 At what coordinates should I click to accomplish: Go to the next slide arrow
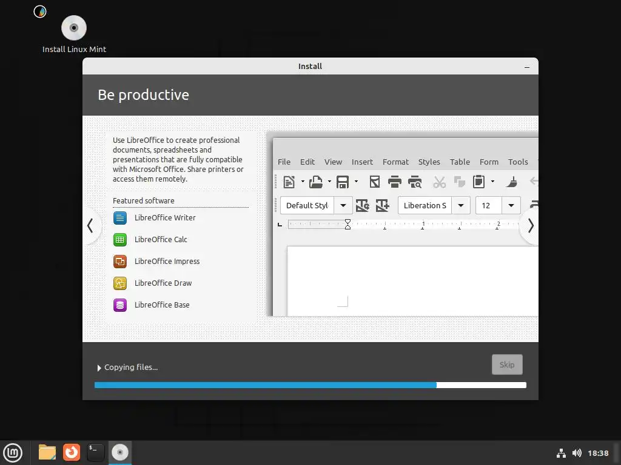tap(531, 226)
